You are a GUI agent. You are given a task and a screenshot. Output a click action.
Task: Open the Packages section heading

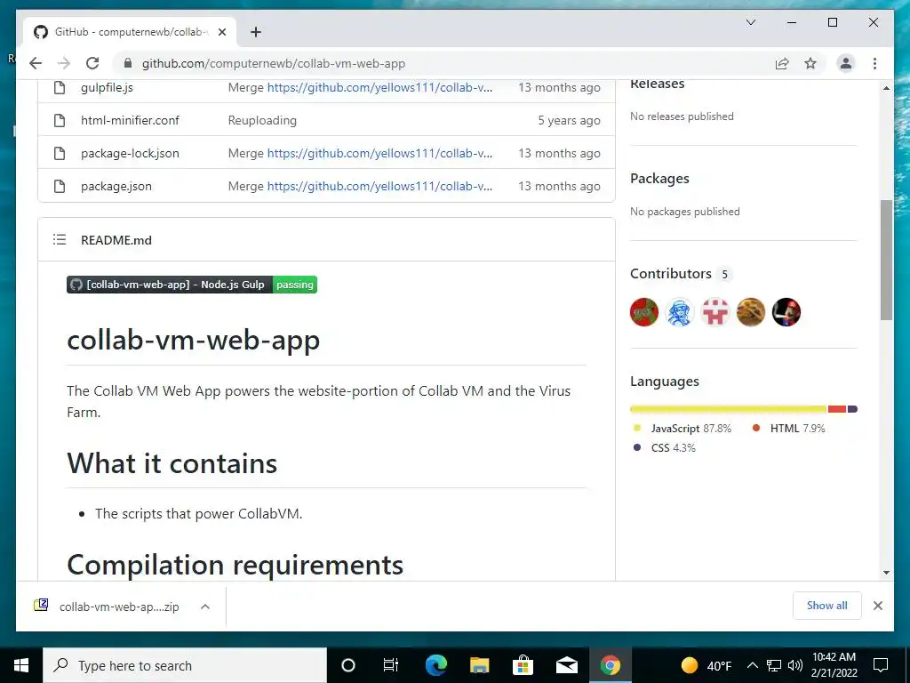[659, 178]
